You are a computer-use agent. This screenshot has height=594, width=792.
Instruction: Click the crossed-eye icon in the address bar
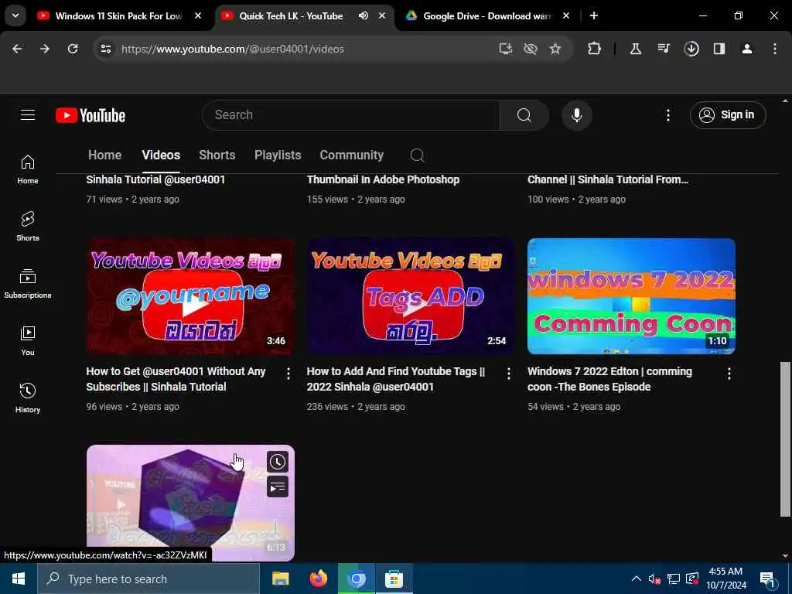click(531, 49)
